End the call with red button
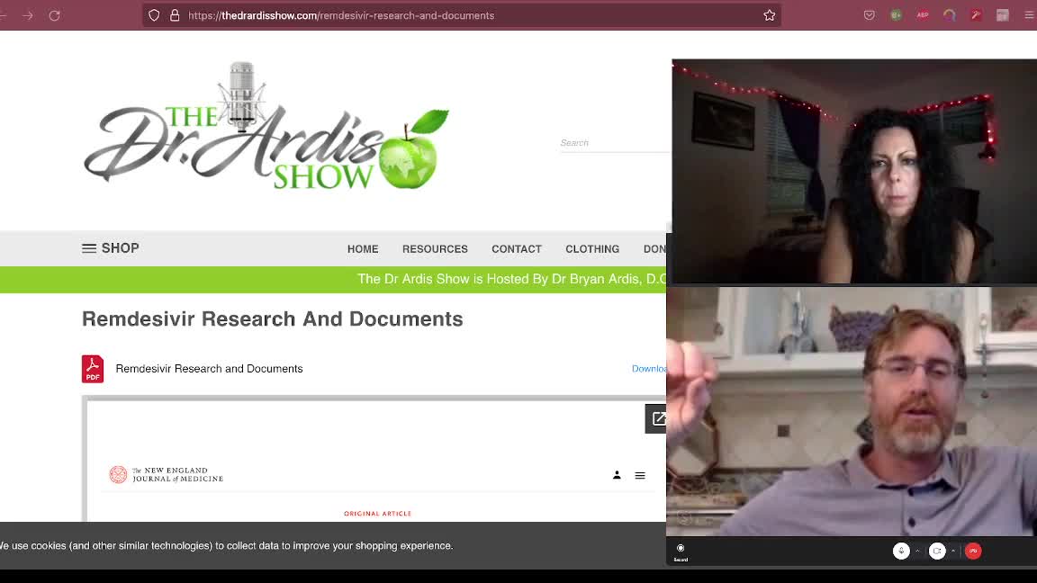 pos(973,551)
